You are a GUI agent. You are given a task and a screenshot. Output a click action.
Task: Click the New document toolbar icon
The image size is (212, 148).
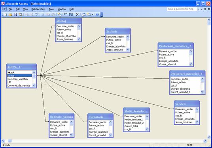coord(5,15)
